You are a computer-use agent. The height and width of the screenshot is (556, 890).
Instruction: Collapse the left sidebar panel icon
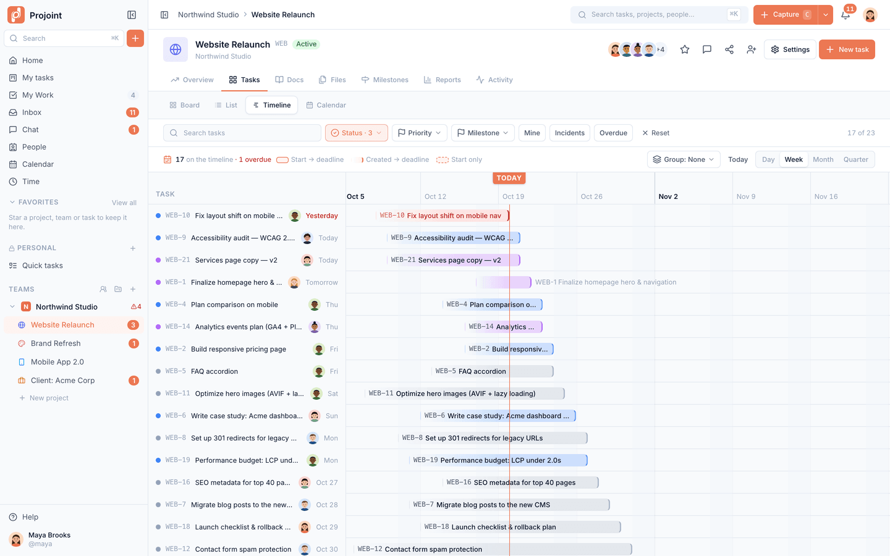click(x=132, y=15)
